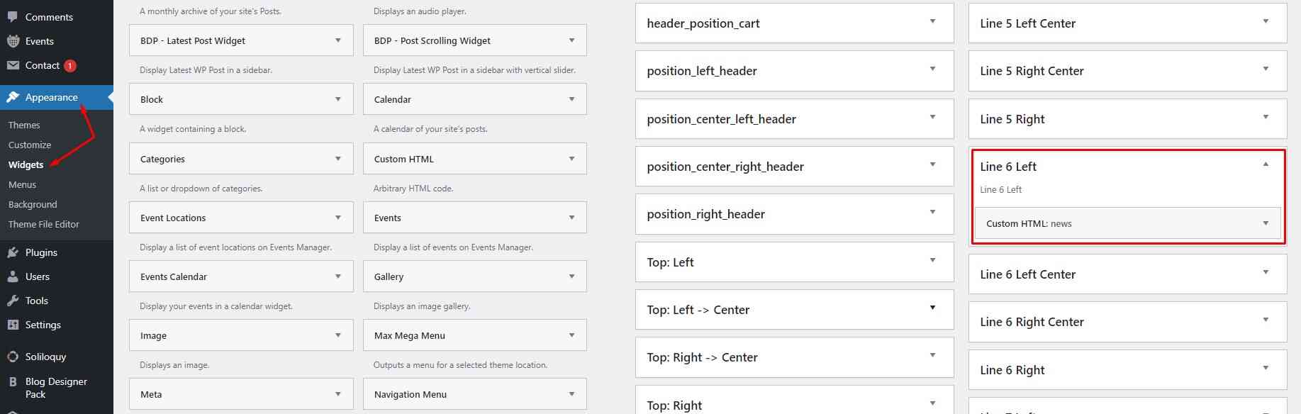This screenshot has width=1301, height=414.
Task: Click the Soliloquy icon in sidebar
Action: pos(13,357)
